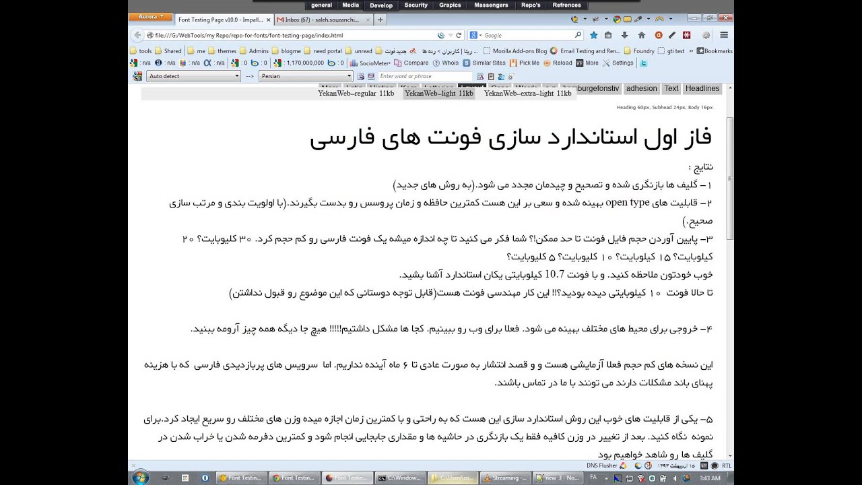Viewport: 862px width, 485px height.
Task: Click the translate page icon after phrase box
Action: coord(481,76)
